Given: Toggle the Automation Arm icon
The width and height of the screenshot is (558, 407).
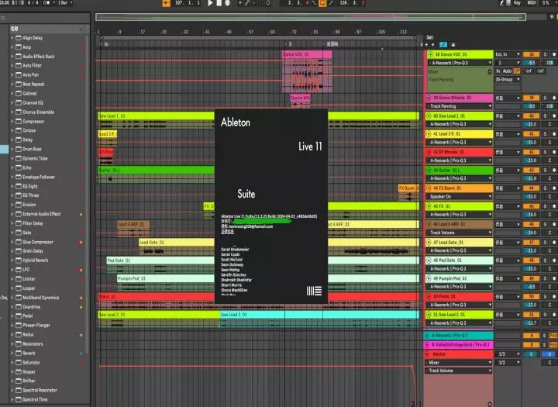Looking at the screenshot, I should pos(247,3).
